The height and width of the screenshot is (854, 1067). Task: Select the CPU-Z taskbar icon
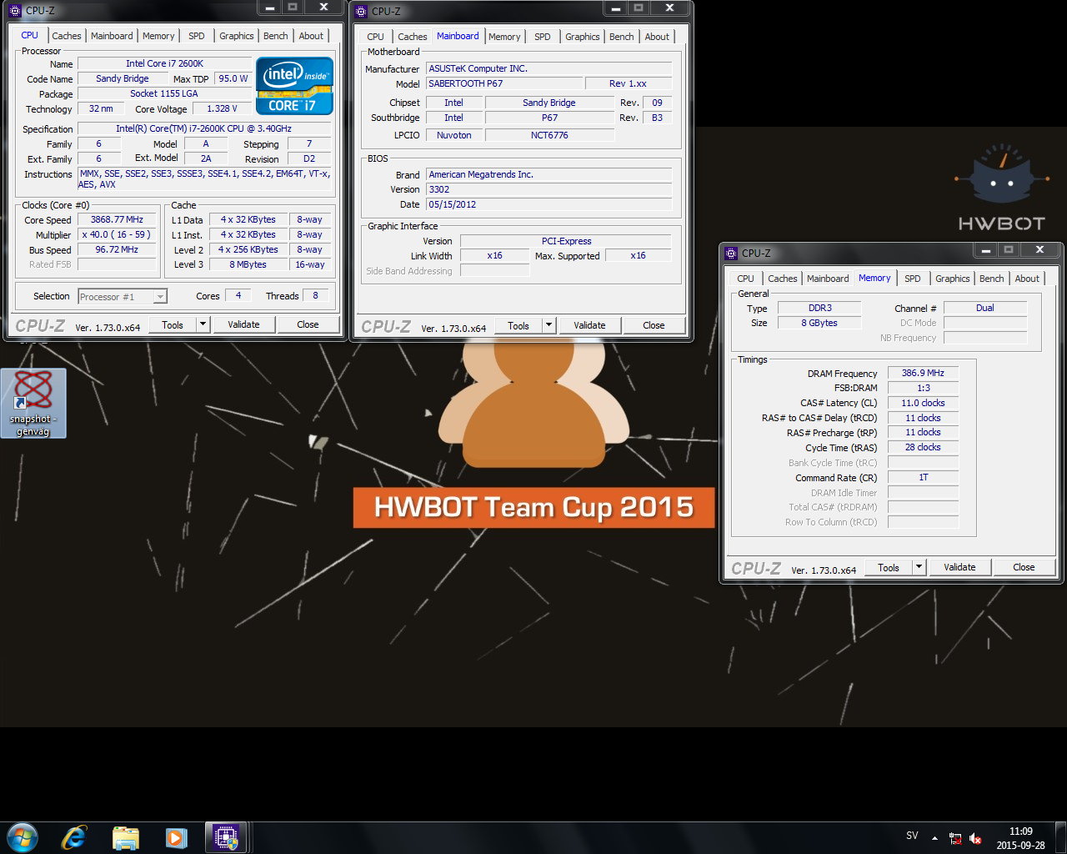[226, 837]
